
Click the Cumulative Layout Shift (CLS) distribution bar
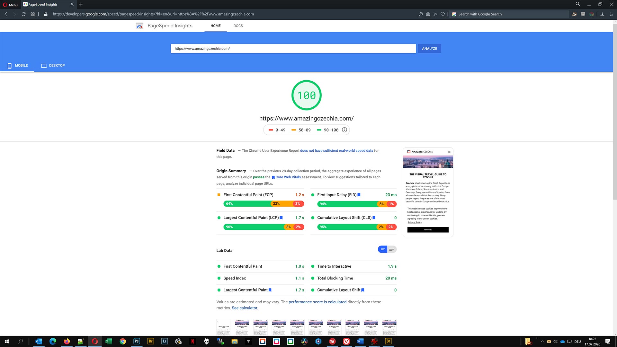(x=357, y=227)
